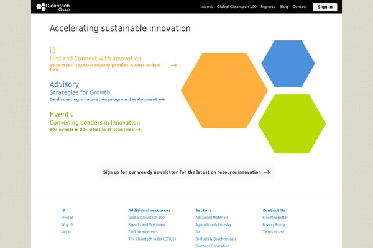Open Meet i3 footer link
This screenshot has width=373, height=248.
[67, 218]
